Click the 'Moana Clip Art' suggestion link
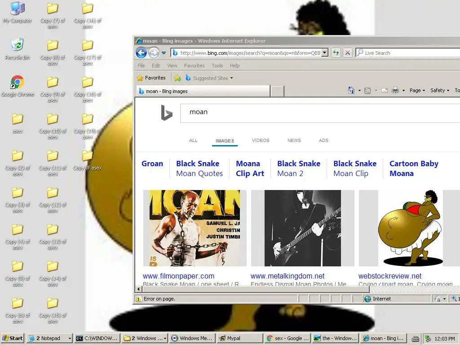 pyautogui.click(x=250, y=169)
